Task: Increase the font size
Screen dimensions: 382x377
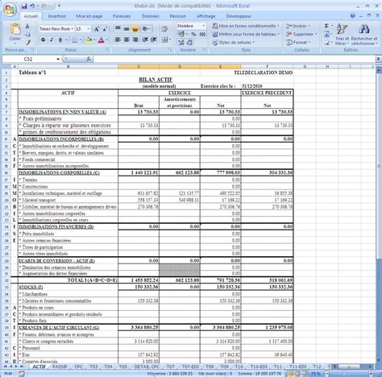Action: tap(97, 29)
